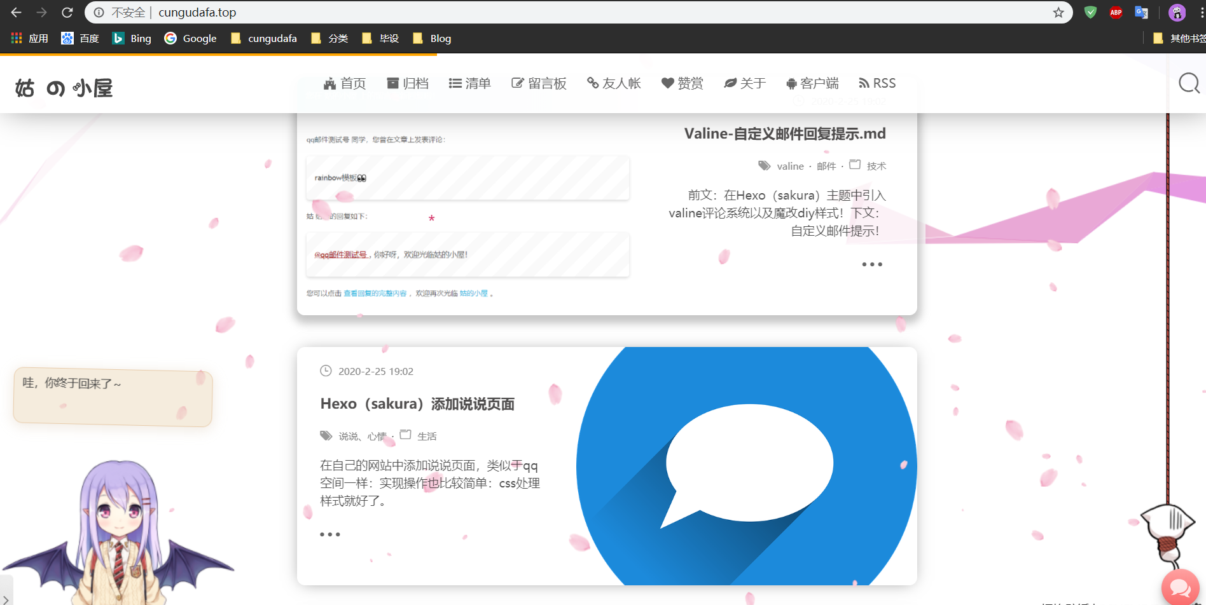
Task: Click the date text 2020-2-25 19:02
Action: tap(376, 371)
